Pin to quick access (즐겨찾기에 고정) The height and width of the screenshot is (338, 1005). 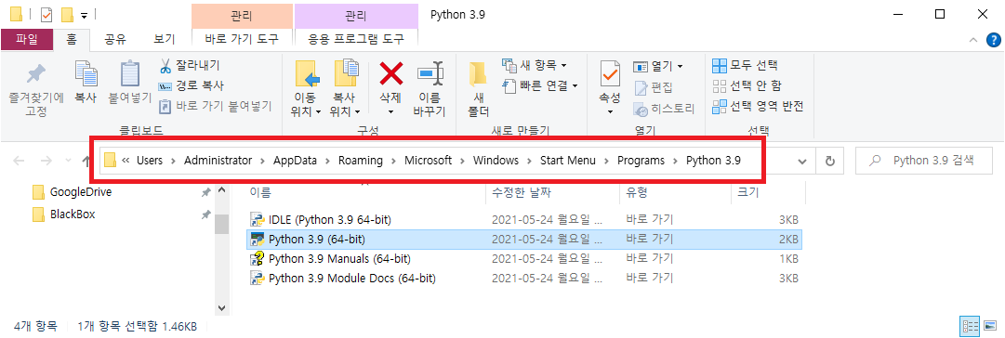click(36, 90)
